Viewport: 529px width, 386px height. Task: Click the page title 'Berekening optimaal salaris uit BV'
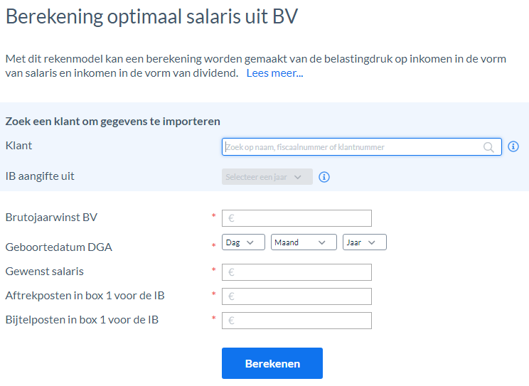(x=152, y=16)
